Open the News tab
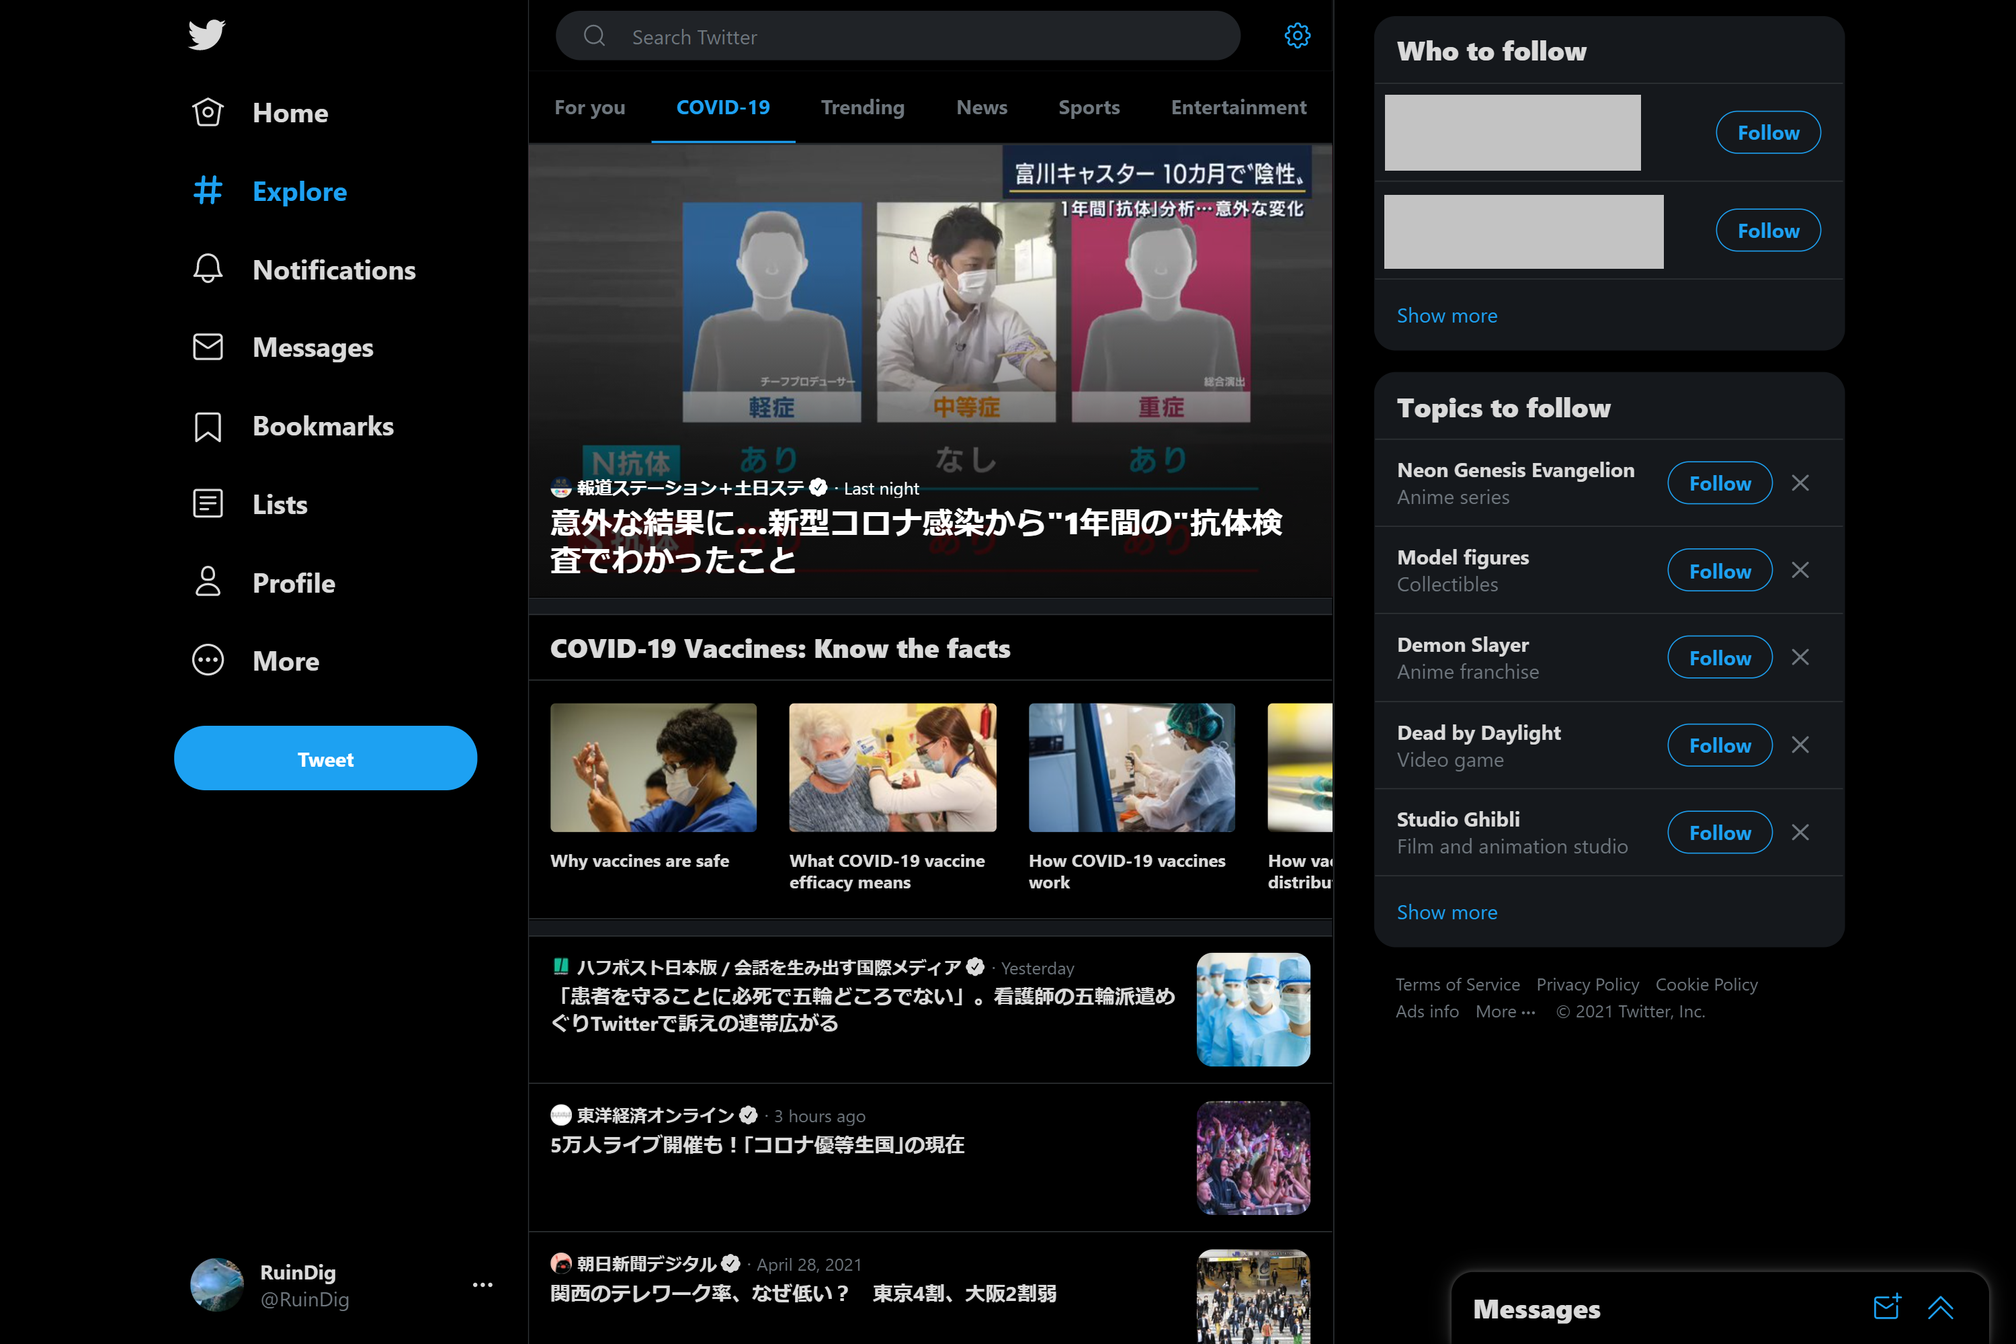The height and width of the screenshot is (1344, 2016). click(981, 108)
